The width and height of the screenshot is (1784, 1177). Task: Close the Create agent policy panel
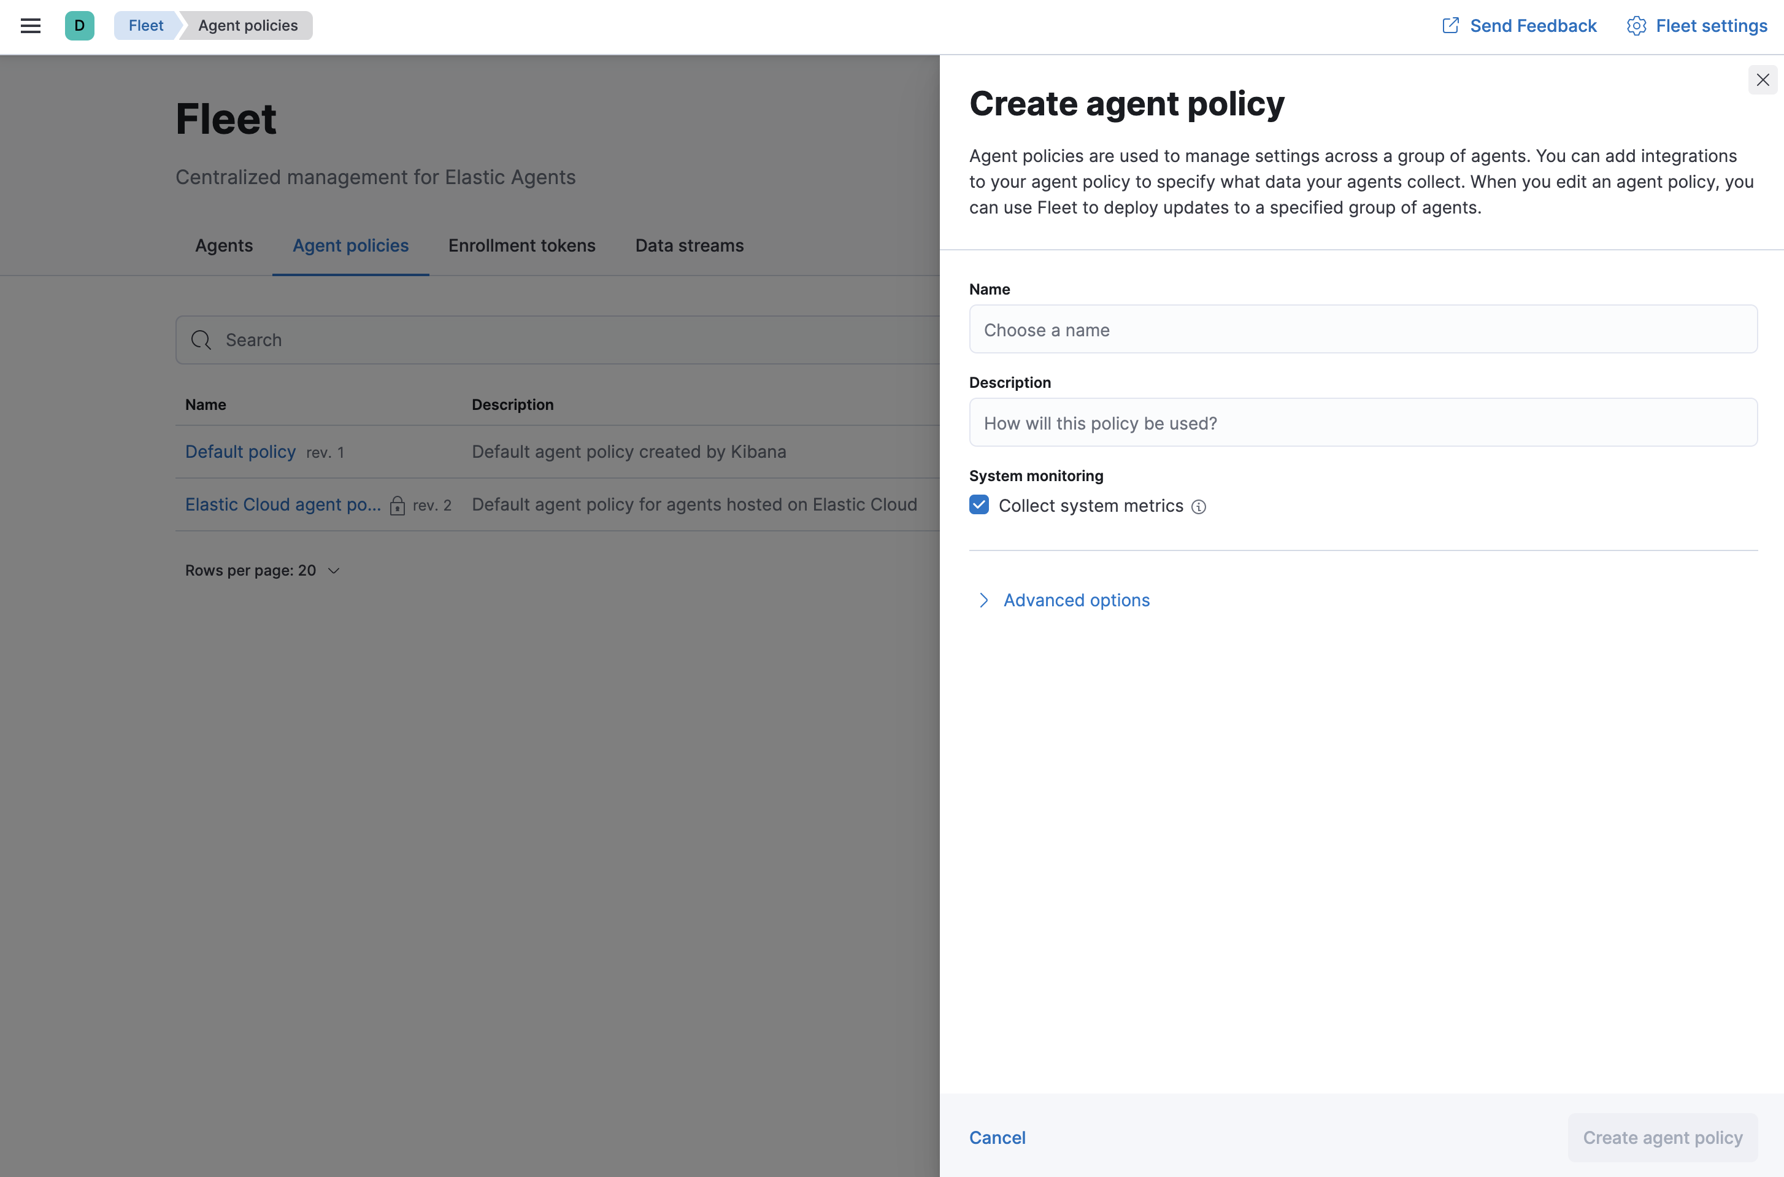[x=1763, y=79]
